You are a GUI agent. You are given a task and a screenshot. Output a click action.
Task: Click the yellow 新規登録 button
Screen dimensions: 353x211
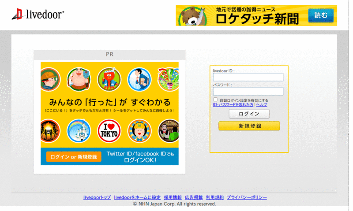tap(249, 126)
